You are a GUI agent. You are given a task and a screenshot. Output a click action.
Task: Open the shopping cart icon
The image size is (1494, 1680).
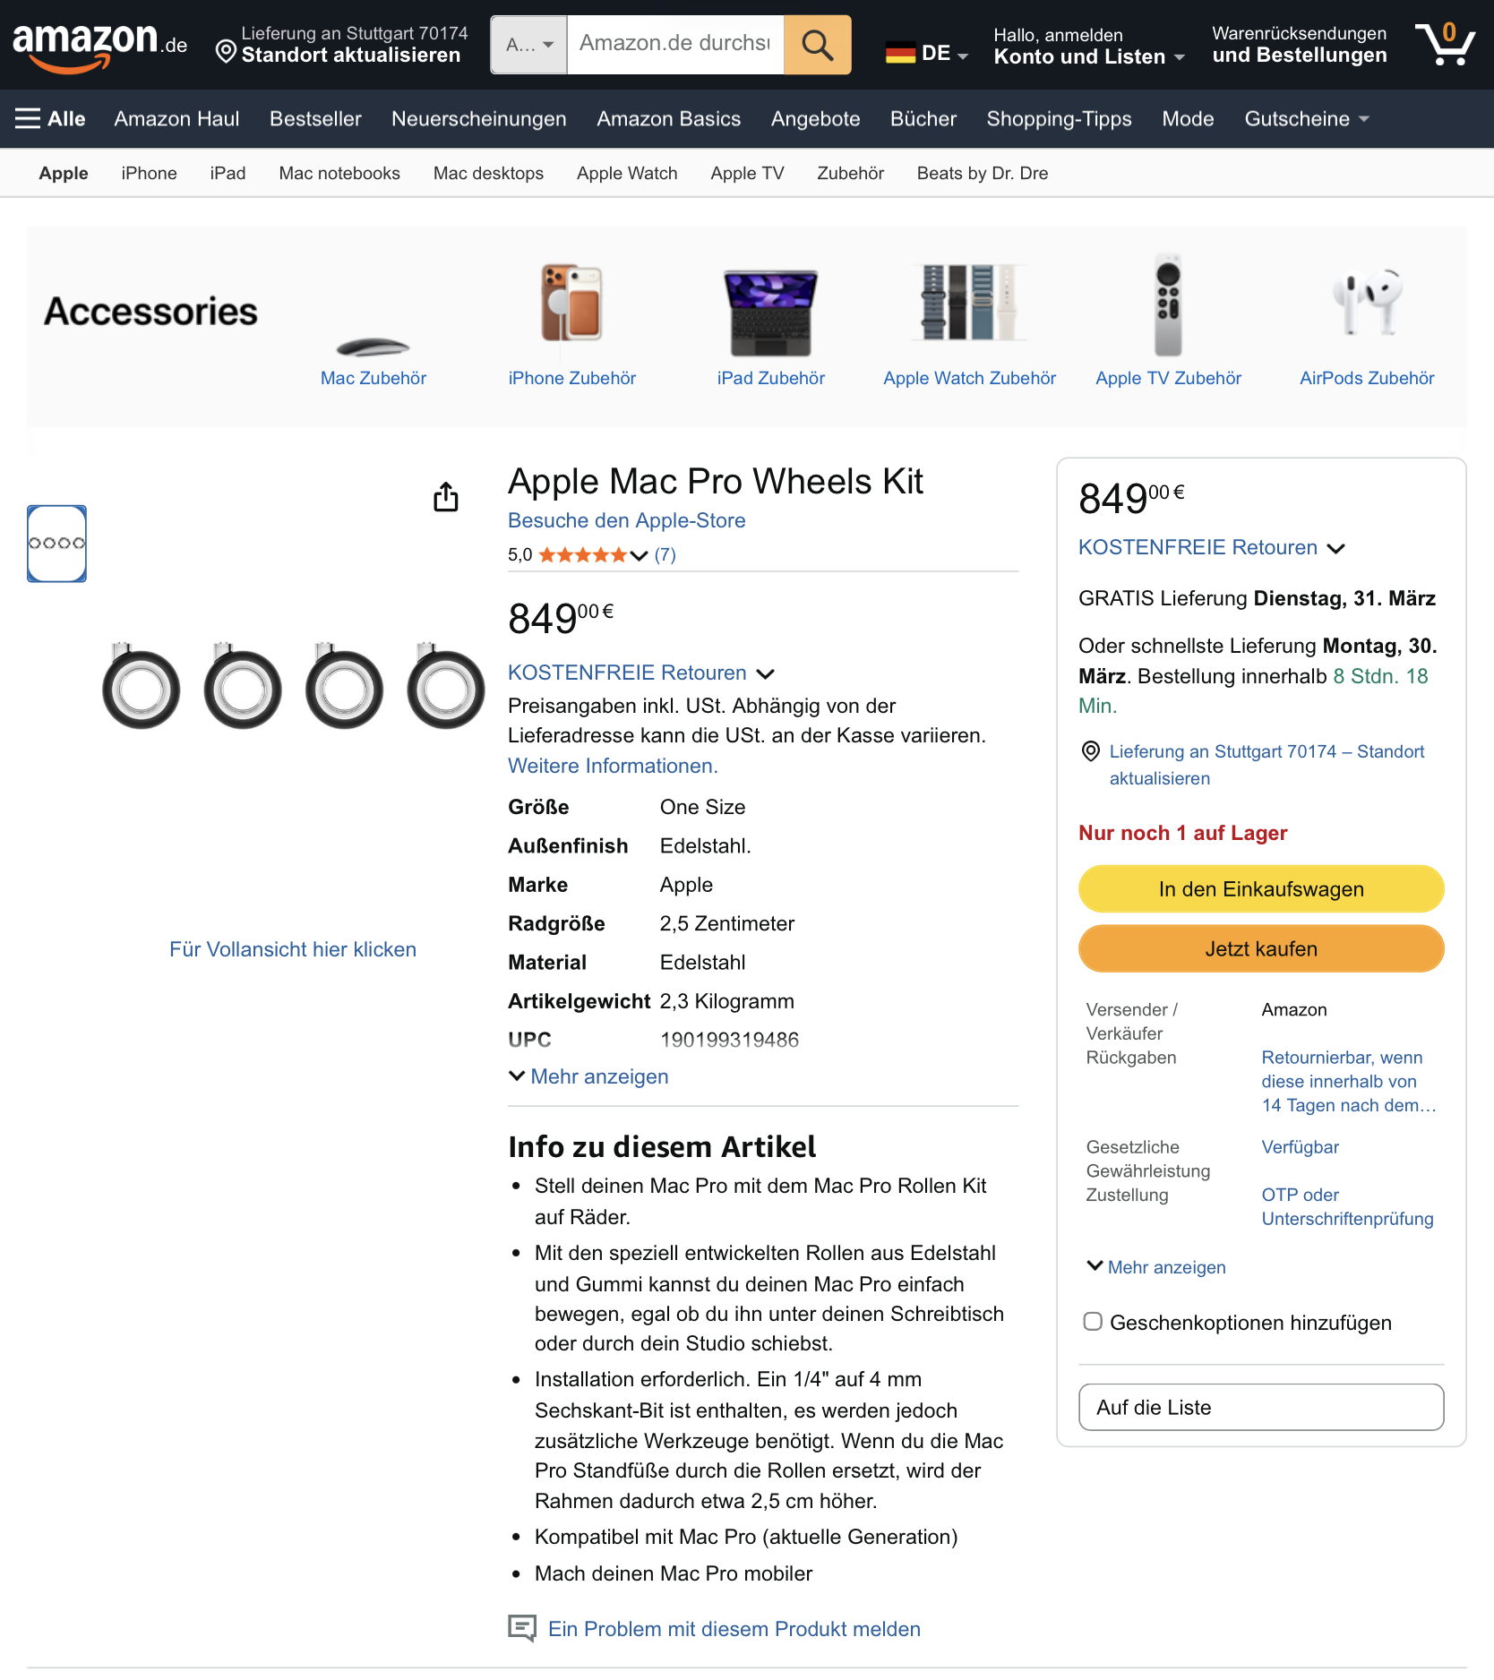(1444, 45)
